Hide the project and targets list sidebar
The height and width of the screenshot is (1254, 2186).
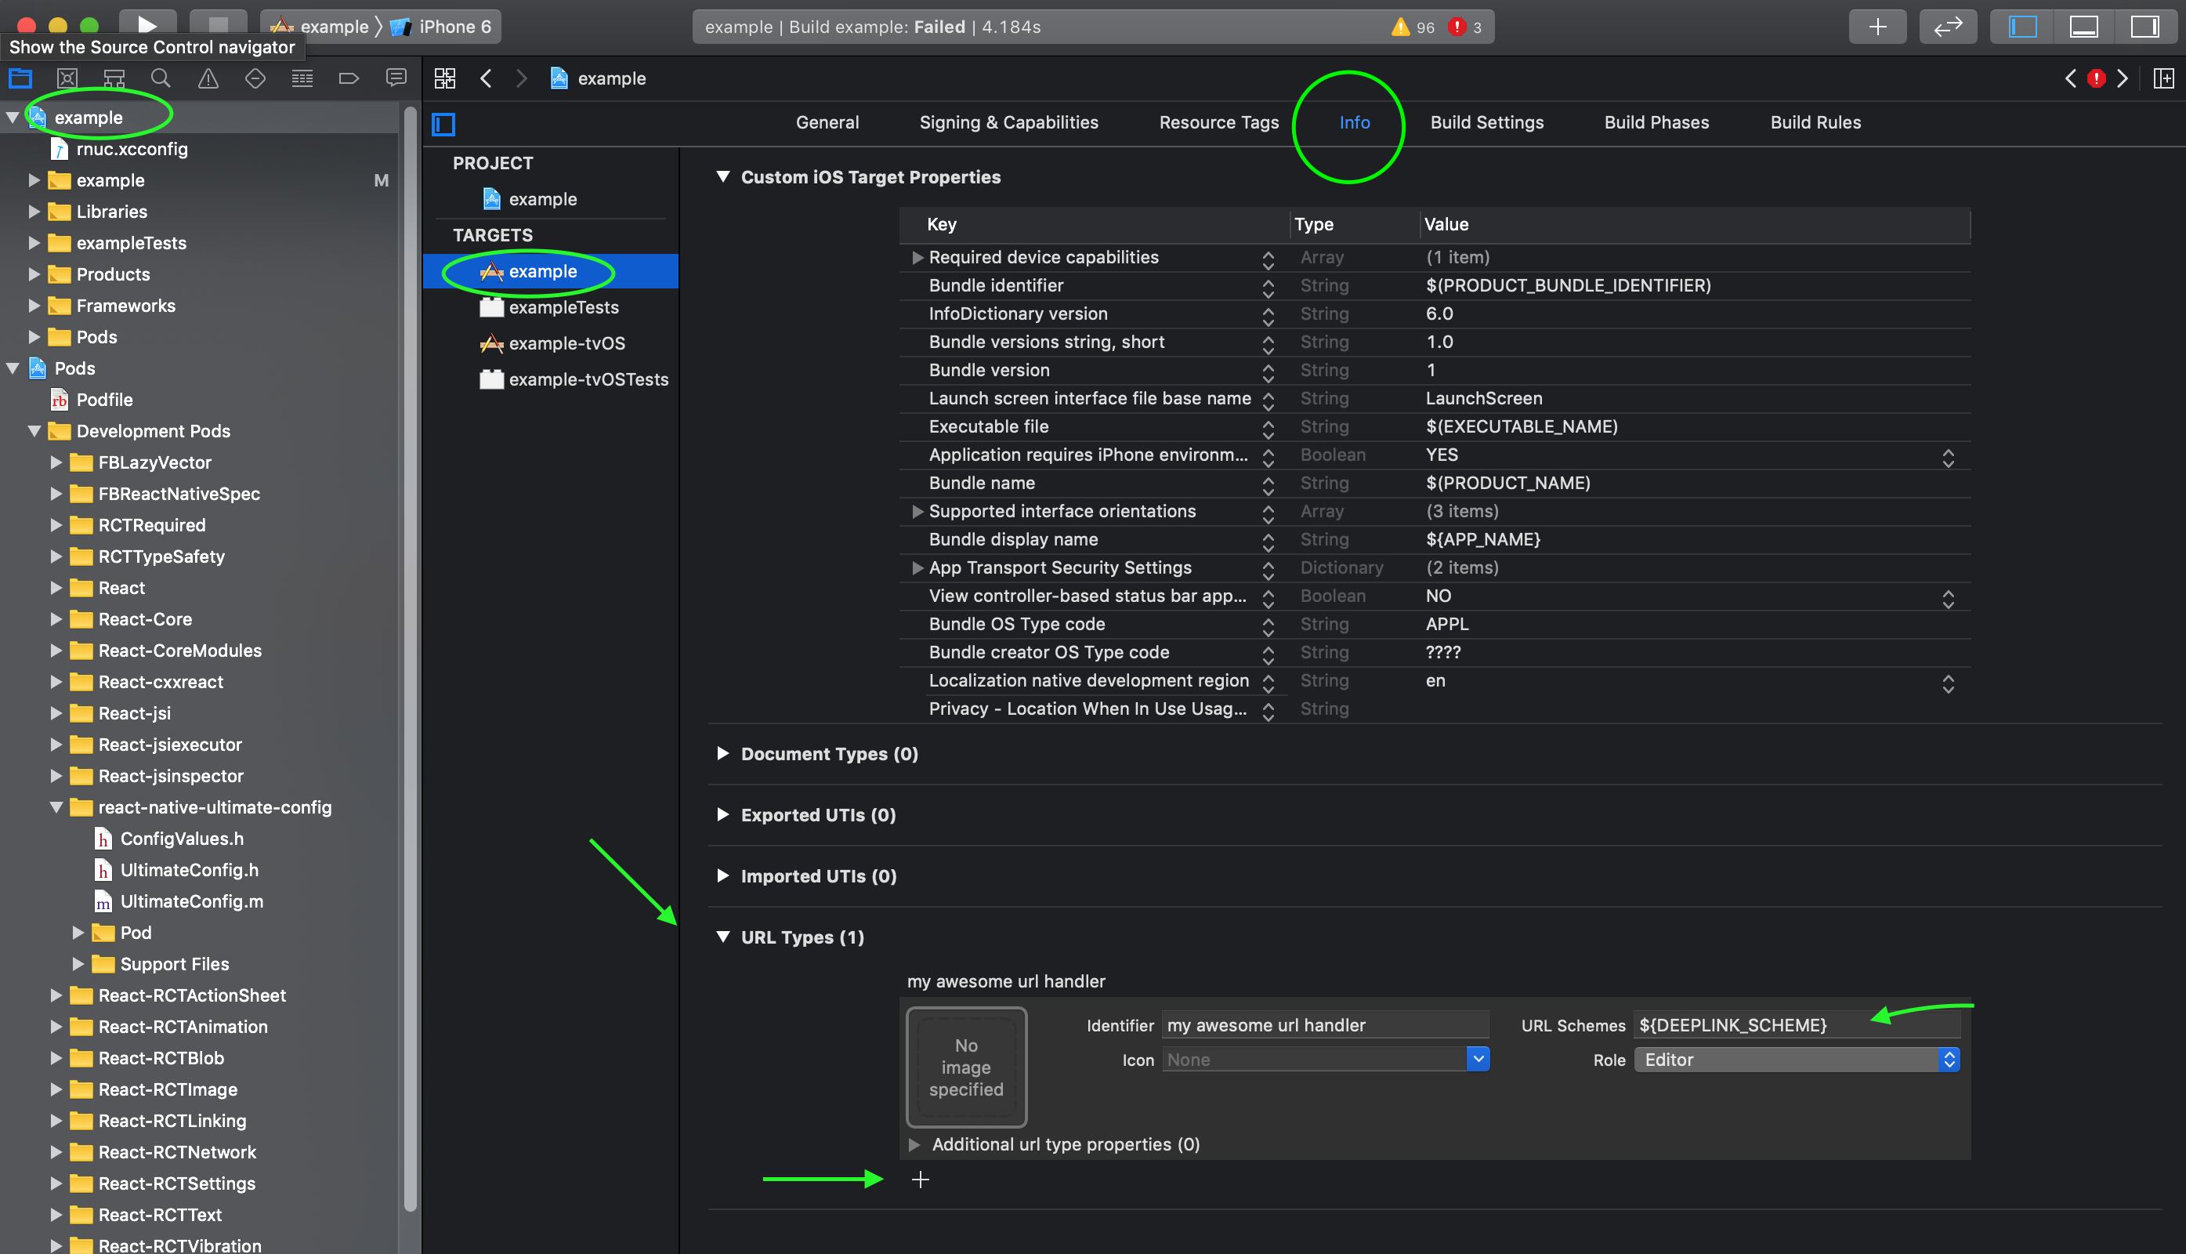point(443,124)
